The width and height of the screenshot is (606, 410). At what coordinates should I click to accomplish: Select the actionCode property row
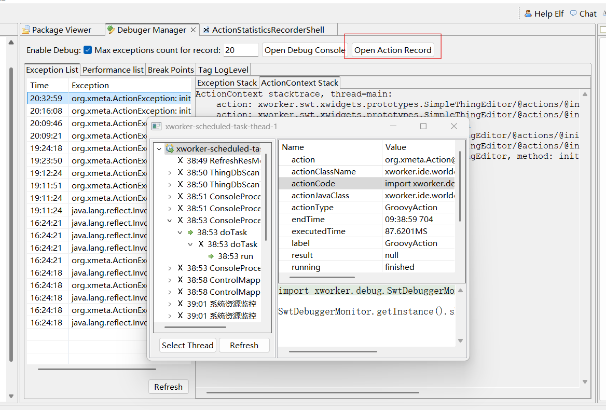click(x=367, y=184)
